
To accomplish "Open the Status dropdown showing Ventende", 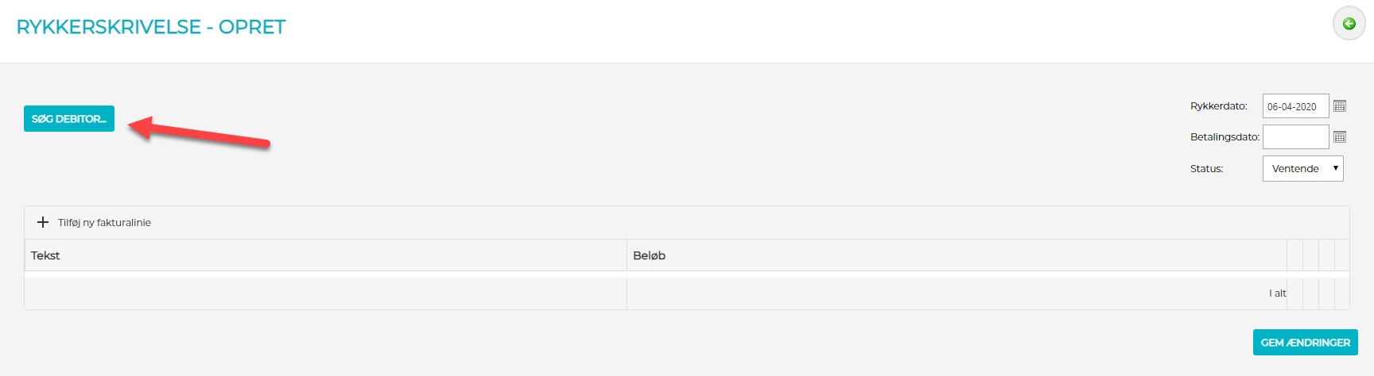I will (x=1296, y=168).
